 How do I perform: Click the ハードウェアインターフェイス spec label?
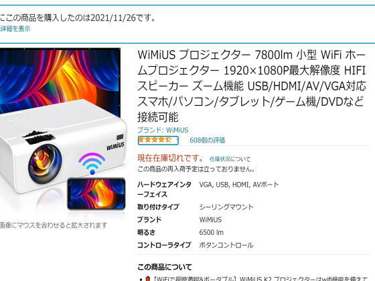pos(164,189)
